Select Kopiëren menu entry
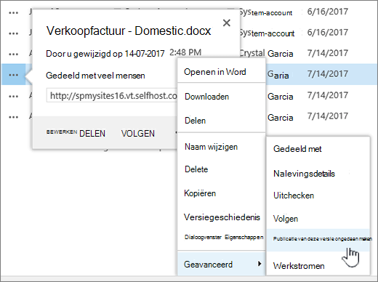This screenshot has width=378, height=282. [200, 193]
